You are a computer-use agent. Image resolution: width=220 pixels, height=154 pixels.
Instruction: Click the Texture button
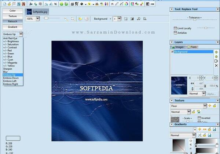click(x=12, y=16)
